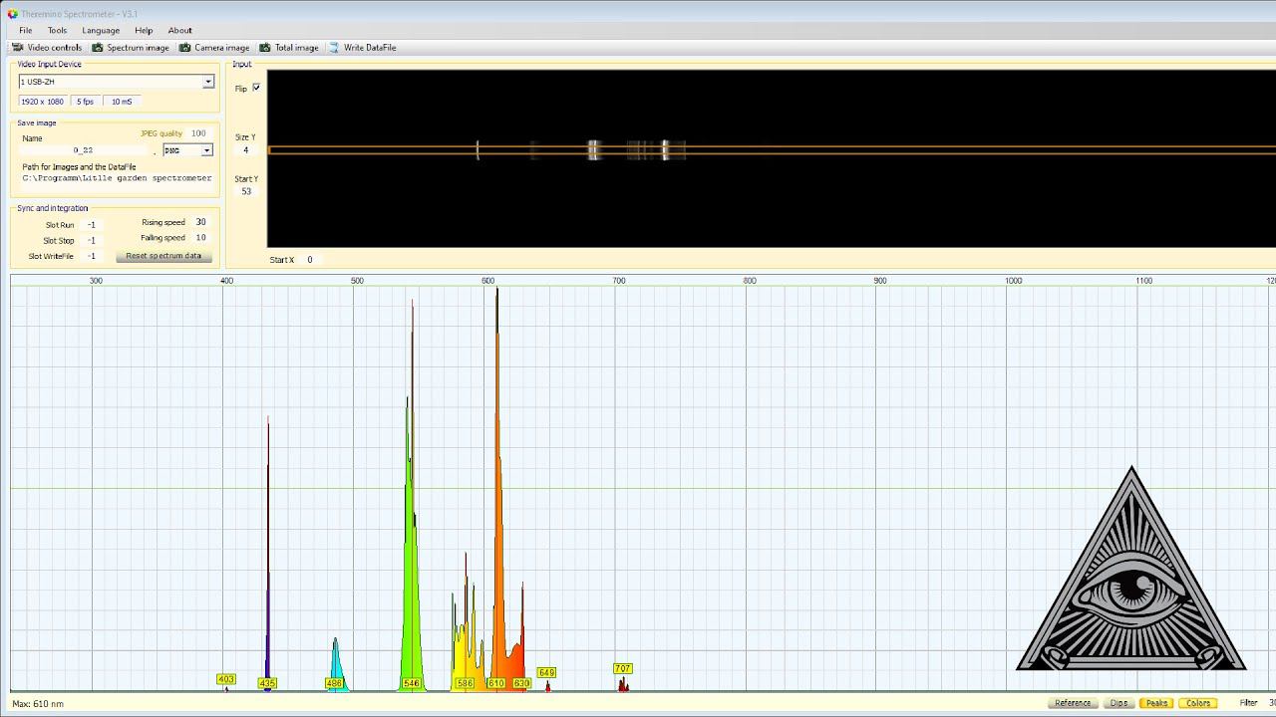Click the Write DataFile icon
The image size is (1276, 717).
335,48
